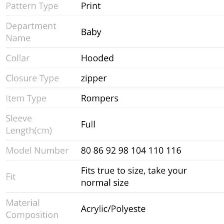Click the Sleeve Length(cm) label
Screen dimensions: 224x224
click(x=29, y=124)
